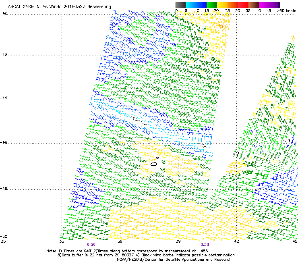Click the orange 25-30 knots color swatch
The width and height of the screenshot is (298, 262).
(x=233, y=5)
